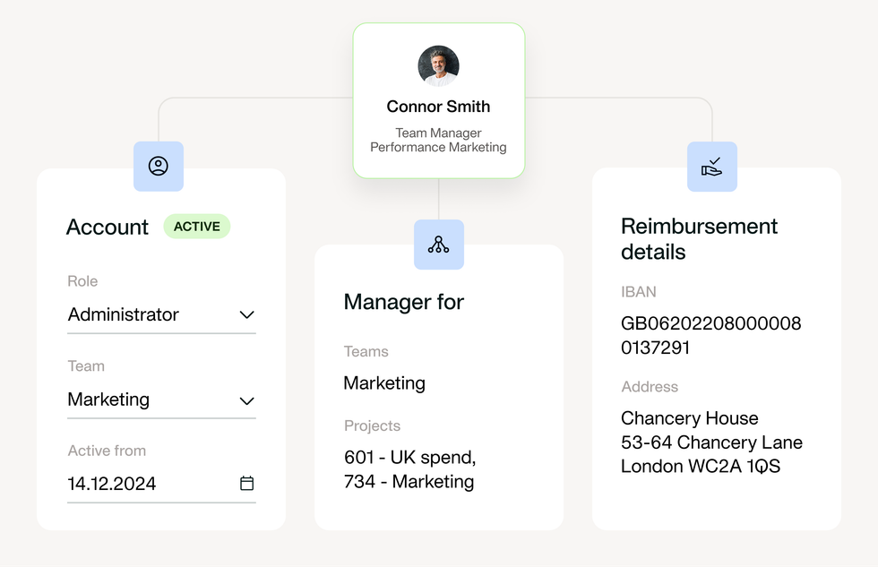Click the Reimbursement details heading
The image size is (878, 567).
pos(700,239)
